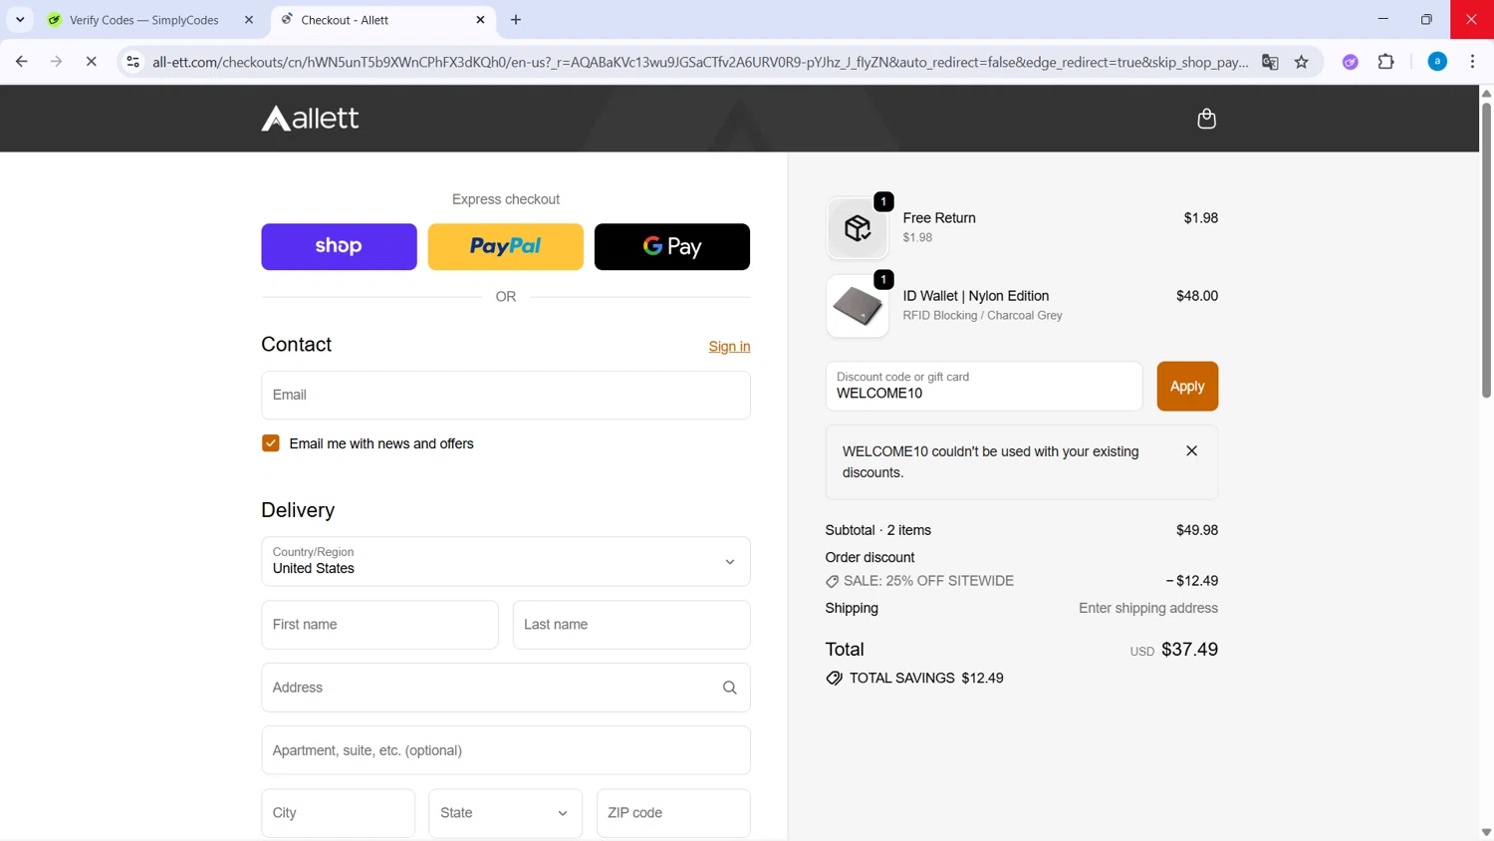1494x841 pixels.
Task: Pay with the Shop Pay button
Action: point(339,247)
